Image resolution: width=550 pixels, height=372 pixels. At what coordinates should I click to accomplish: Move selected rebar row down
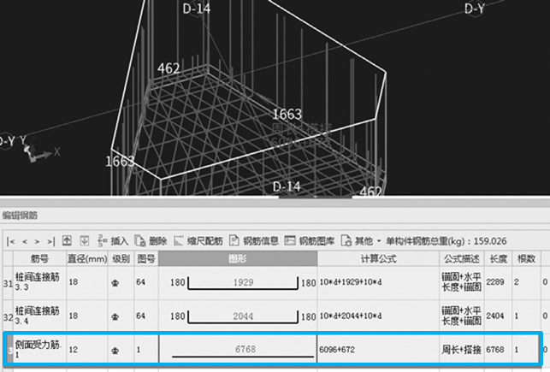click(84, 241)
